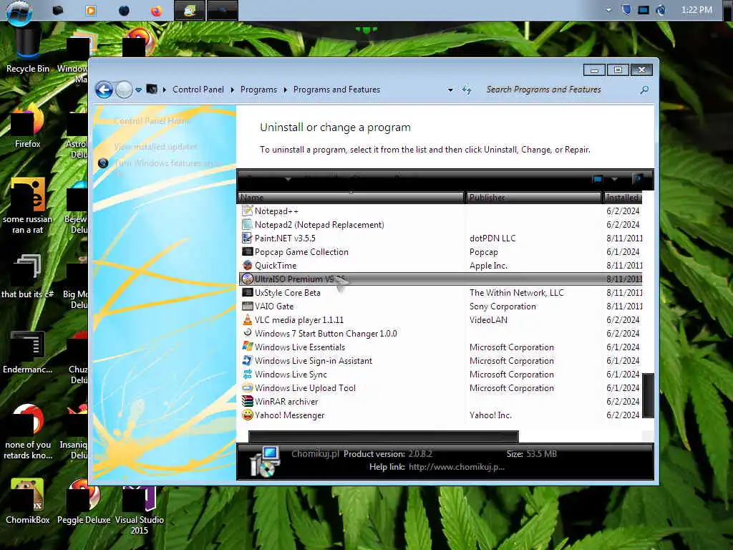Image resolution: width=733 pixels, height=550 pixels.
Task: Click the Firefox icon in the taskbar
Action: click(156, 10)
